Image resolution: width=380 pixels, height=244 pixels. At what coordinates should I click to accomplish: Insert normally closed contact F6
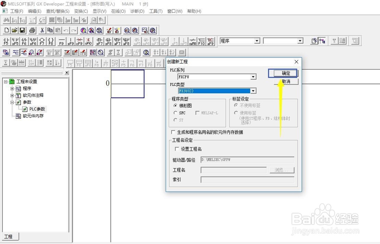pyautogui.click(x=24, y=41)
